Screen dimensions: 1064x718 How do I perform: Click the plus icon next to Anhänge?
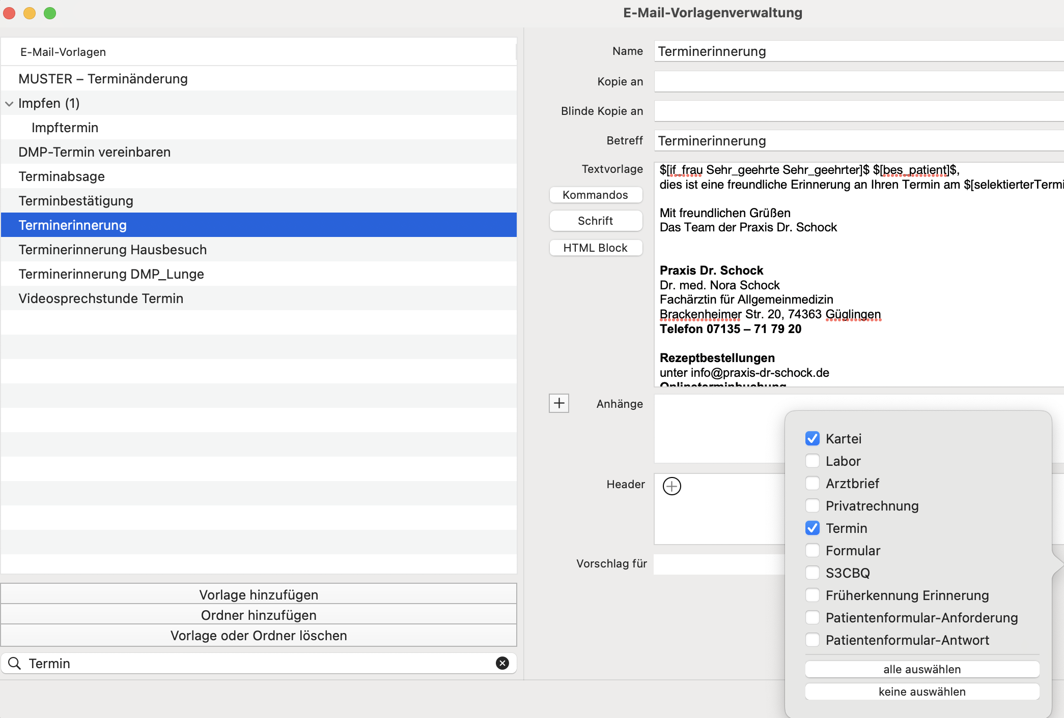558,404
